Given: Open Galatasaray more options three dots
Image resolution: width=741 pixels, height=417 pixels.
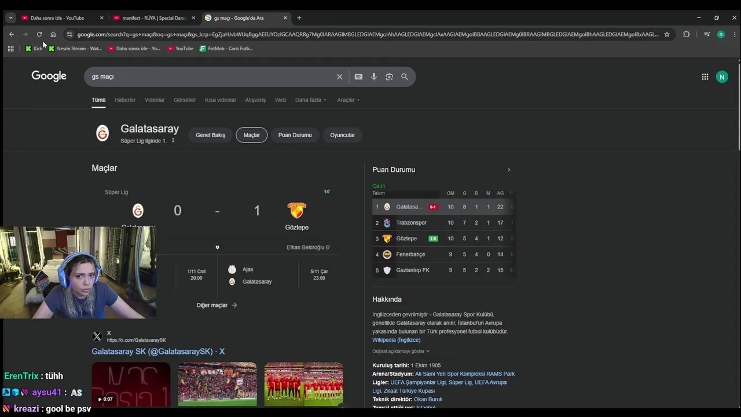Looking at the screenshot, I should click(x=173, y=141).
